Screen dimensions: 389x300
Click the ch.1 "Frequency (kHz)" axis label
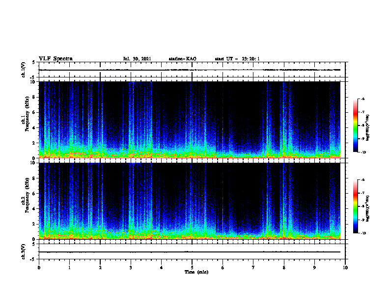[x=28, y=114]
